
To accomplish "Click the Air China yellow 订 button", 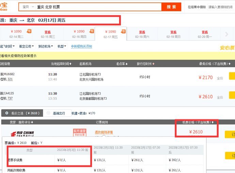I will tap(230, 134).
